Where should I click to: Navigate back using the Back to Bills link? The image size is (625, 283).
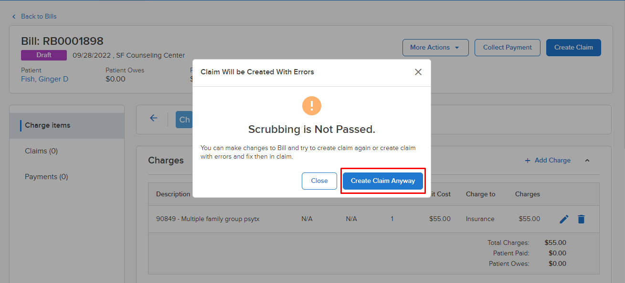[38, 16]
